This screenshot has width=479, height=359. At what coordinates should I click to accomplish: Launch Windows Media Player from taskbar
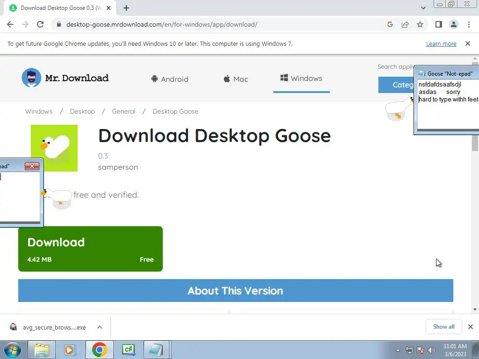point(70,350)
